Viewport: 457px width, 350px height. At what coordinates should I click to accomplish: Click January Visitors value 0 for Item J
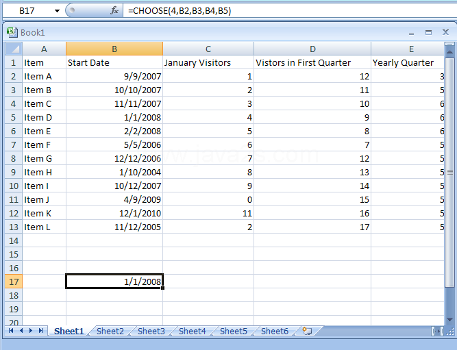pos(208,199)
